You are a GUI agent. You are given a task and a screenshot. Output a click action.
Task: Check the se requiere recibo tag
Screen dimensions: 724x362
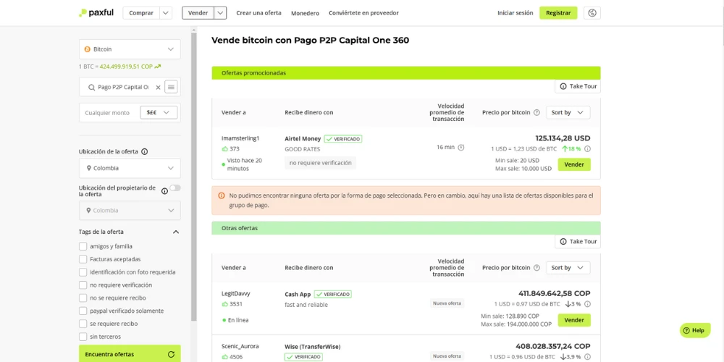click(83, 324)
